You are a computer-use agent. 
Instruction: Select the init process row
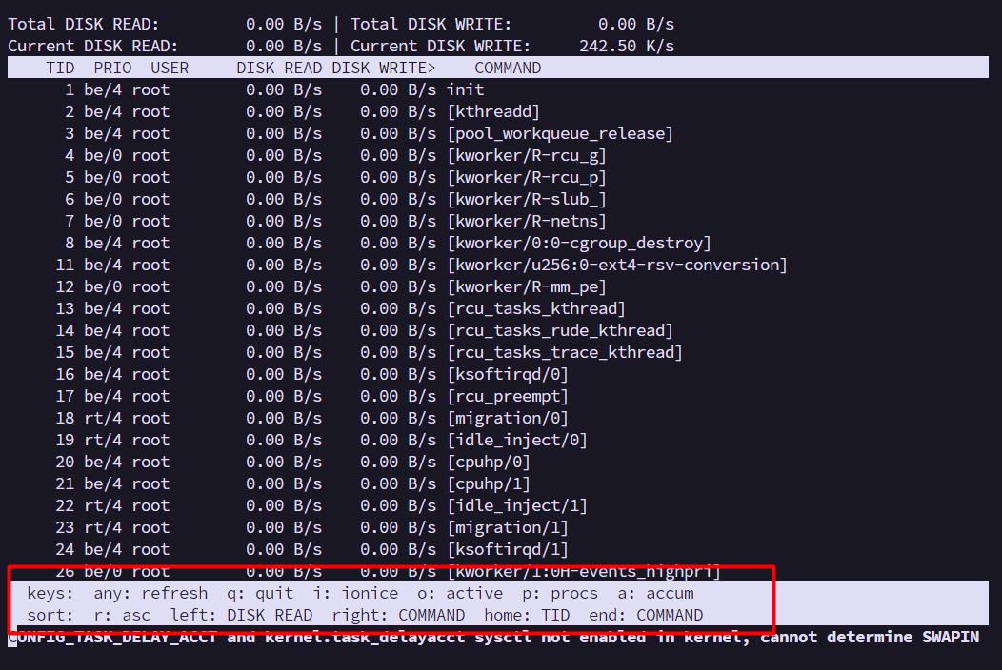pyautogui.click(x=465, y=89)
